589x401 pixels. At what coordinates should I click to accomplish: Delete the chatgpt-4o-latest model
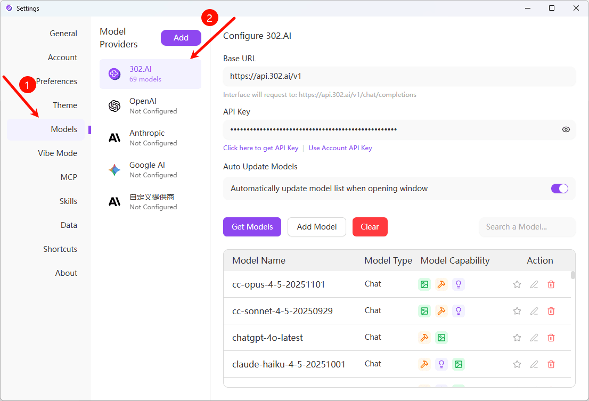pyautogui.click(x=551, y=338)
